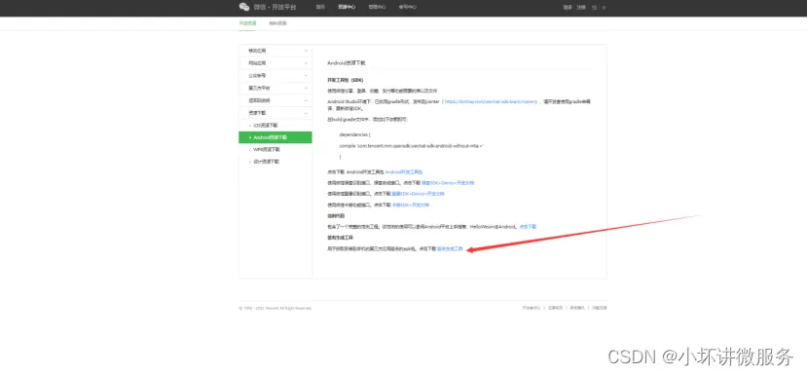This screenshot has width=808, height=375.
Task: Switch to the green 开发资源 tab
Action: pos(247,23)
